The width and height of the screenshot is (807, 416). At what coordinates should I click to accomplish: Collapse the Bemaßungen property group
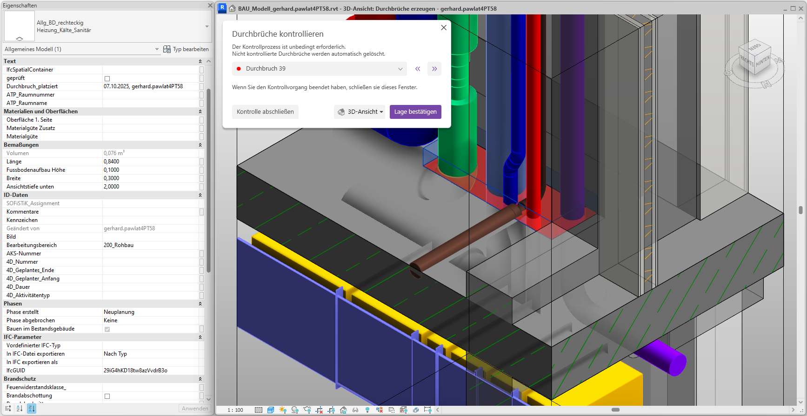200,145
